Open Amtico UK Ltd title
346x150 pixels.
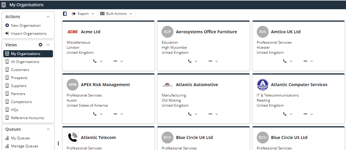pos(286,32)
